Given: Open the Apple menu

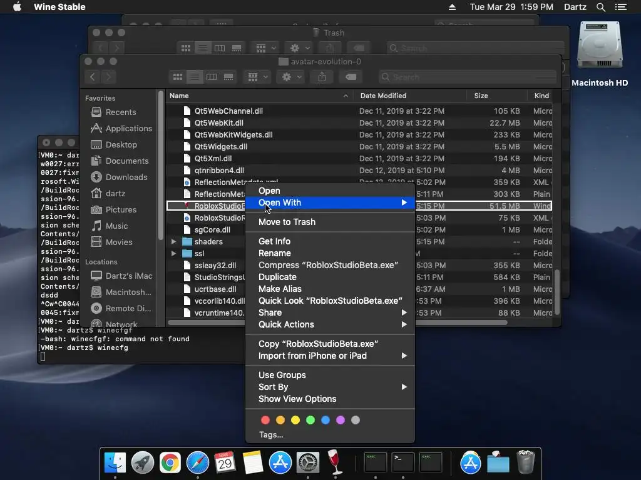Looking at the screenshot, I should 17,6.
